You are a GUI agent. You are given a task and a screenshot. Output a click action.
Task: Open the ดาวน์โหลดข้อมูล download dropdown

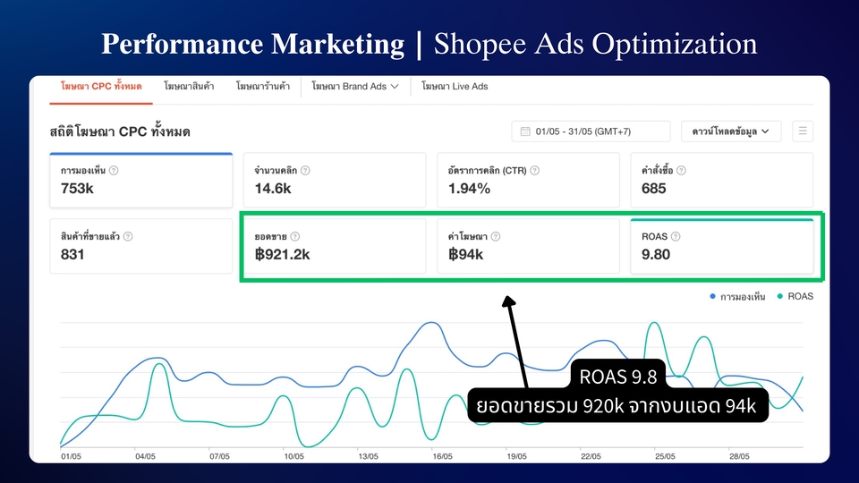(731, 131)
